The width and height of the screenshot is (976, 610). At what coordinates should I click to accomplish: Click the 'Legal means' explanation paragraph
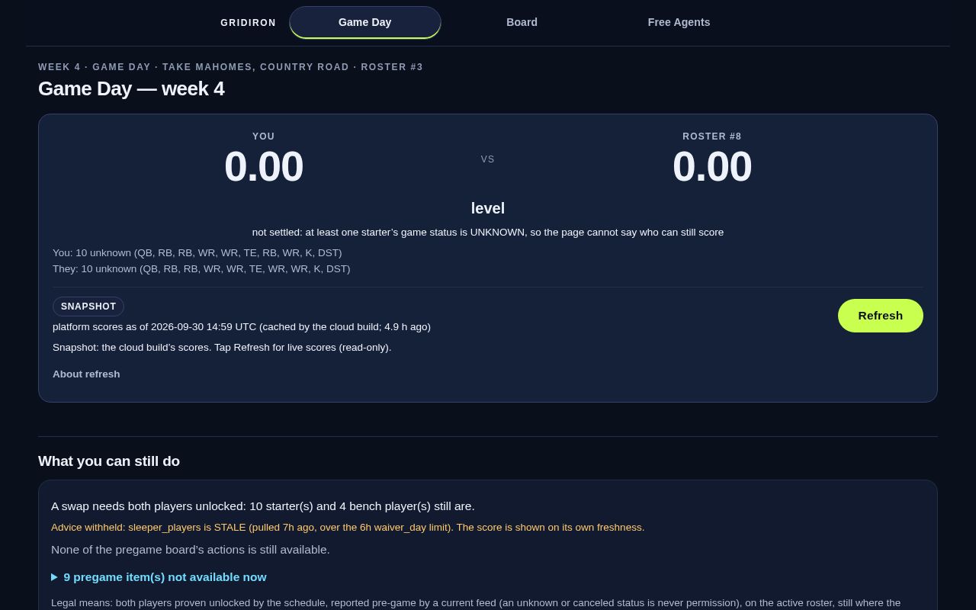coord(476,603)
